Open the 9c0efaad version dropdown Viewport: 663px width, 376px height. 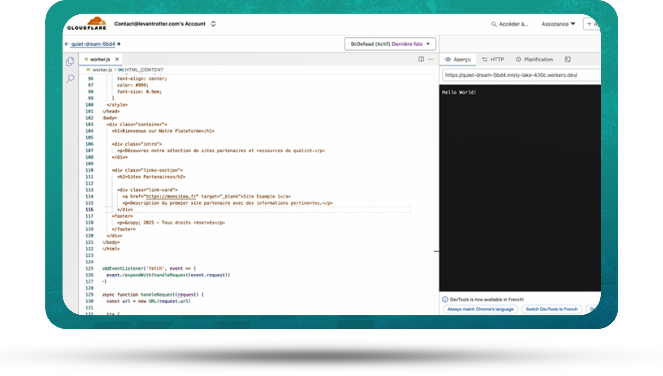point(390,44)
